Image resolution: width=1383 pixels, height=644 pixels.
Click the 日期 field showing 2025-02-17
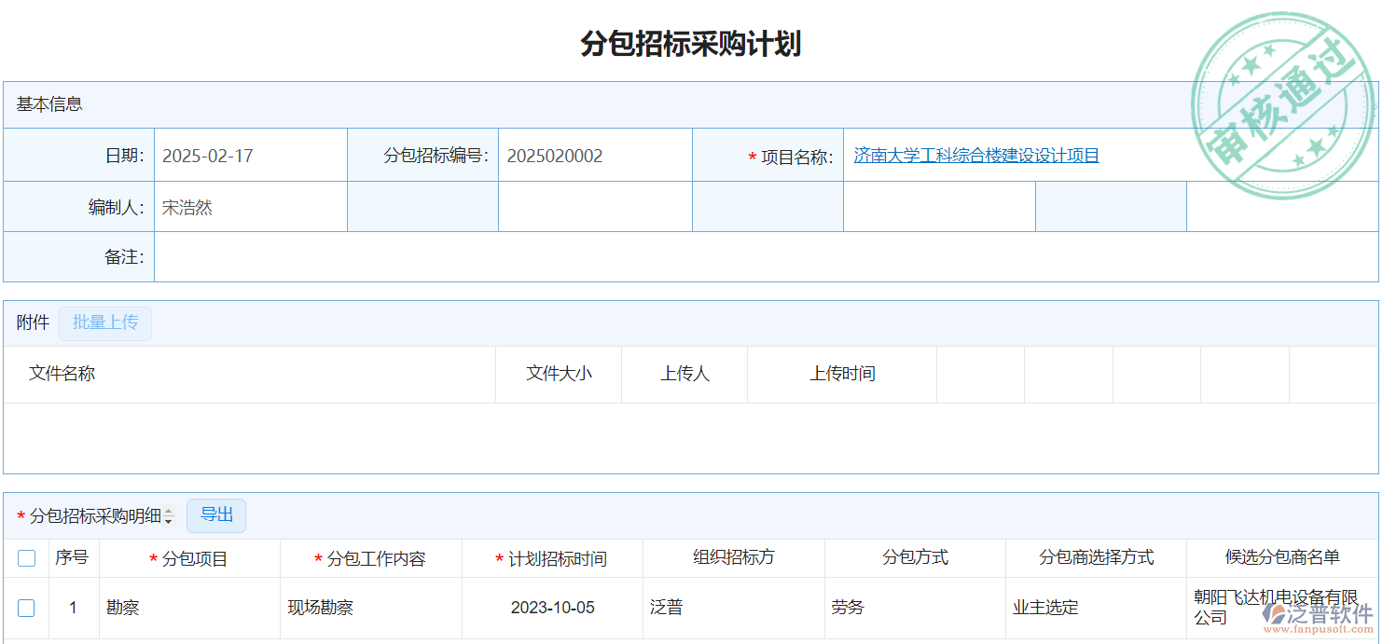click(249, 156)
